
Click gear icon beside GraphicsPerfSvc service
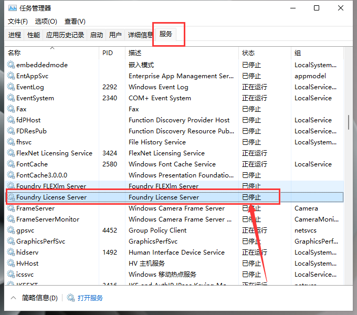click(x=11, y=241)
